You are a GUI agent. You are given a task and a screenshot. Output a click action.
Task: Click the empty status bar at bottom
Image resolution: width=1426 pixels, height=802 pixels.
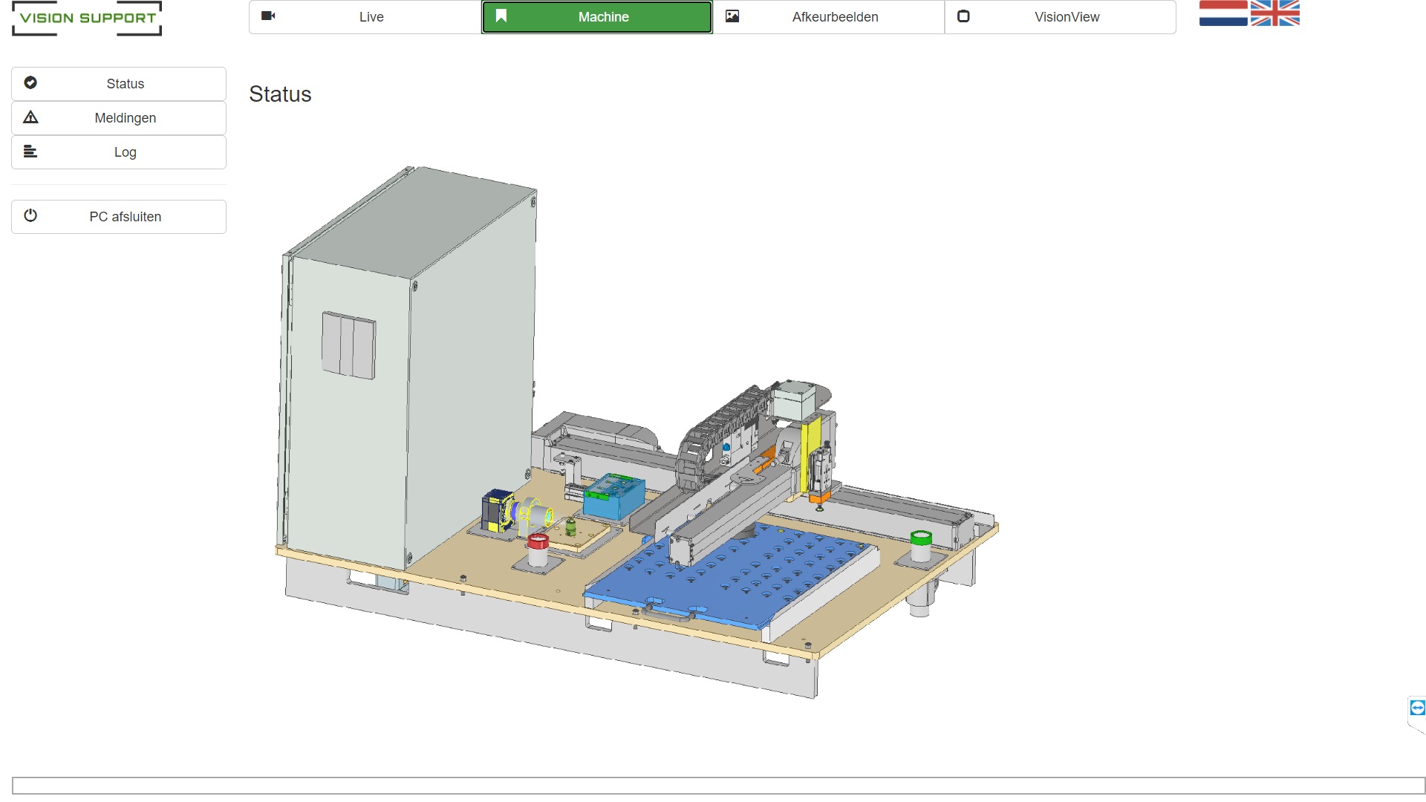pos(717,786)
